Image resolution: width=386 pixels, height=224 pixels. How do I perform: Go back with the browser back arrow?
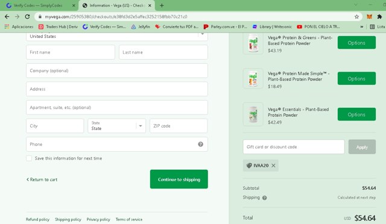click(x=7, y=16)
